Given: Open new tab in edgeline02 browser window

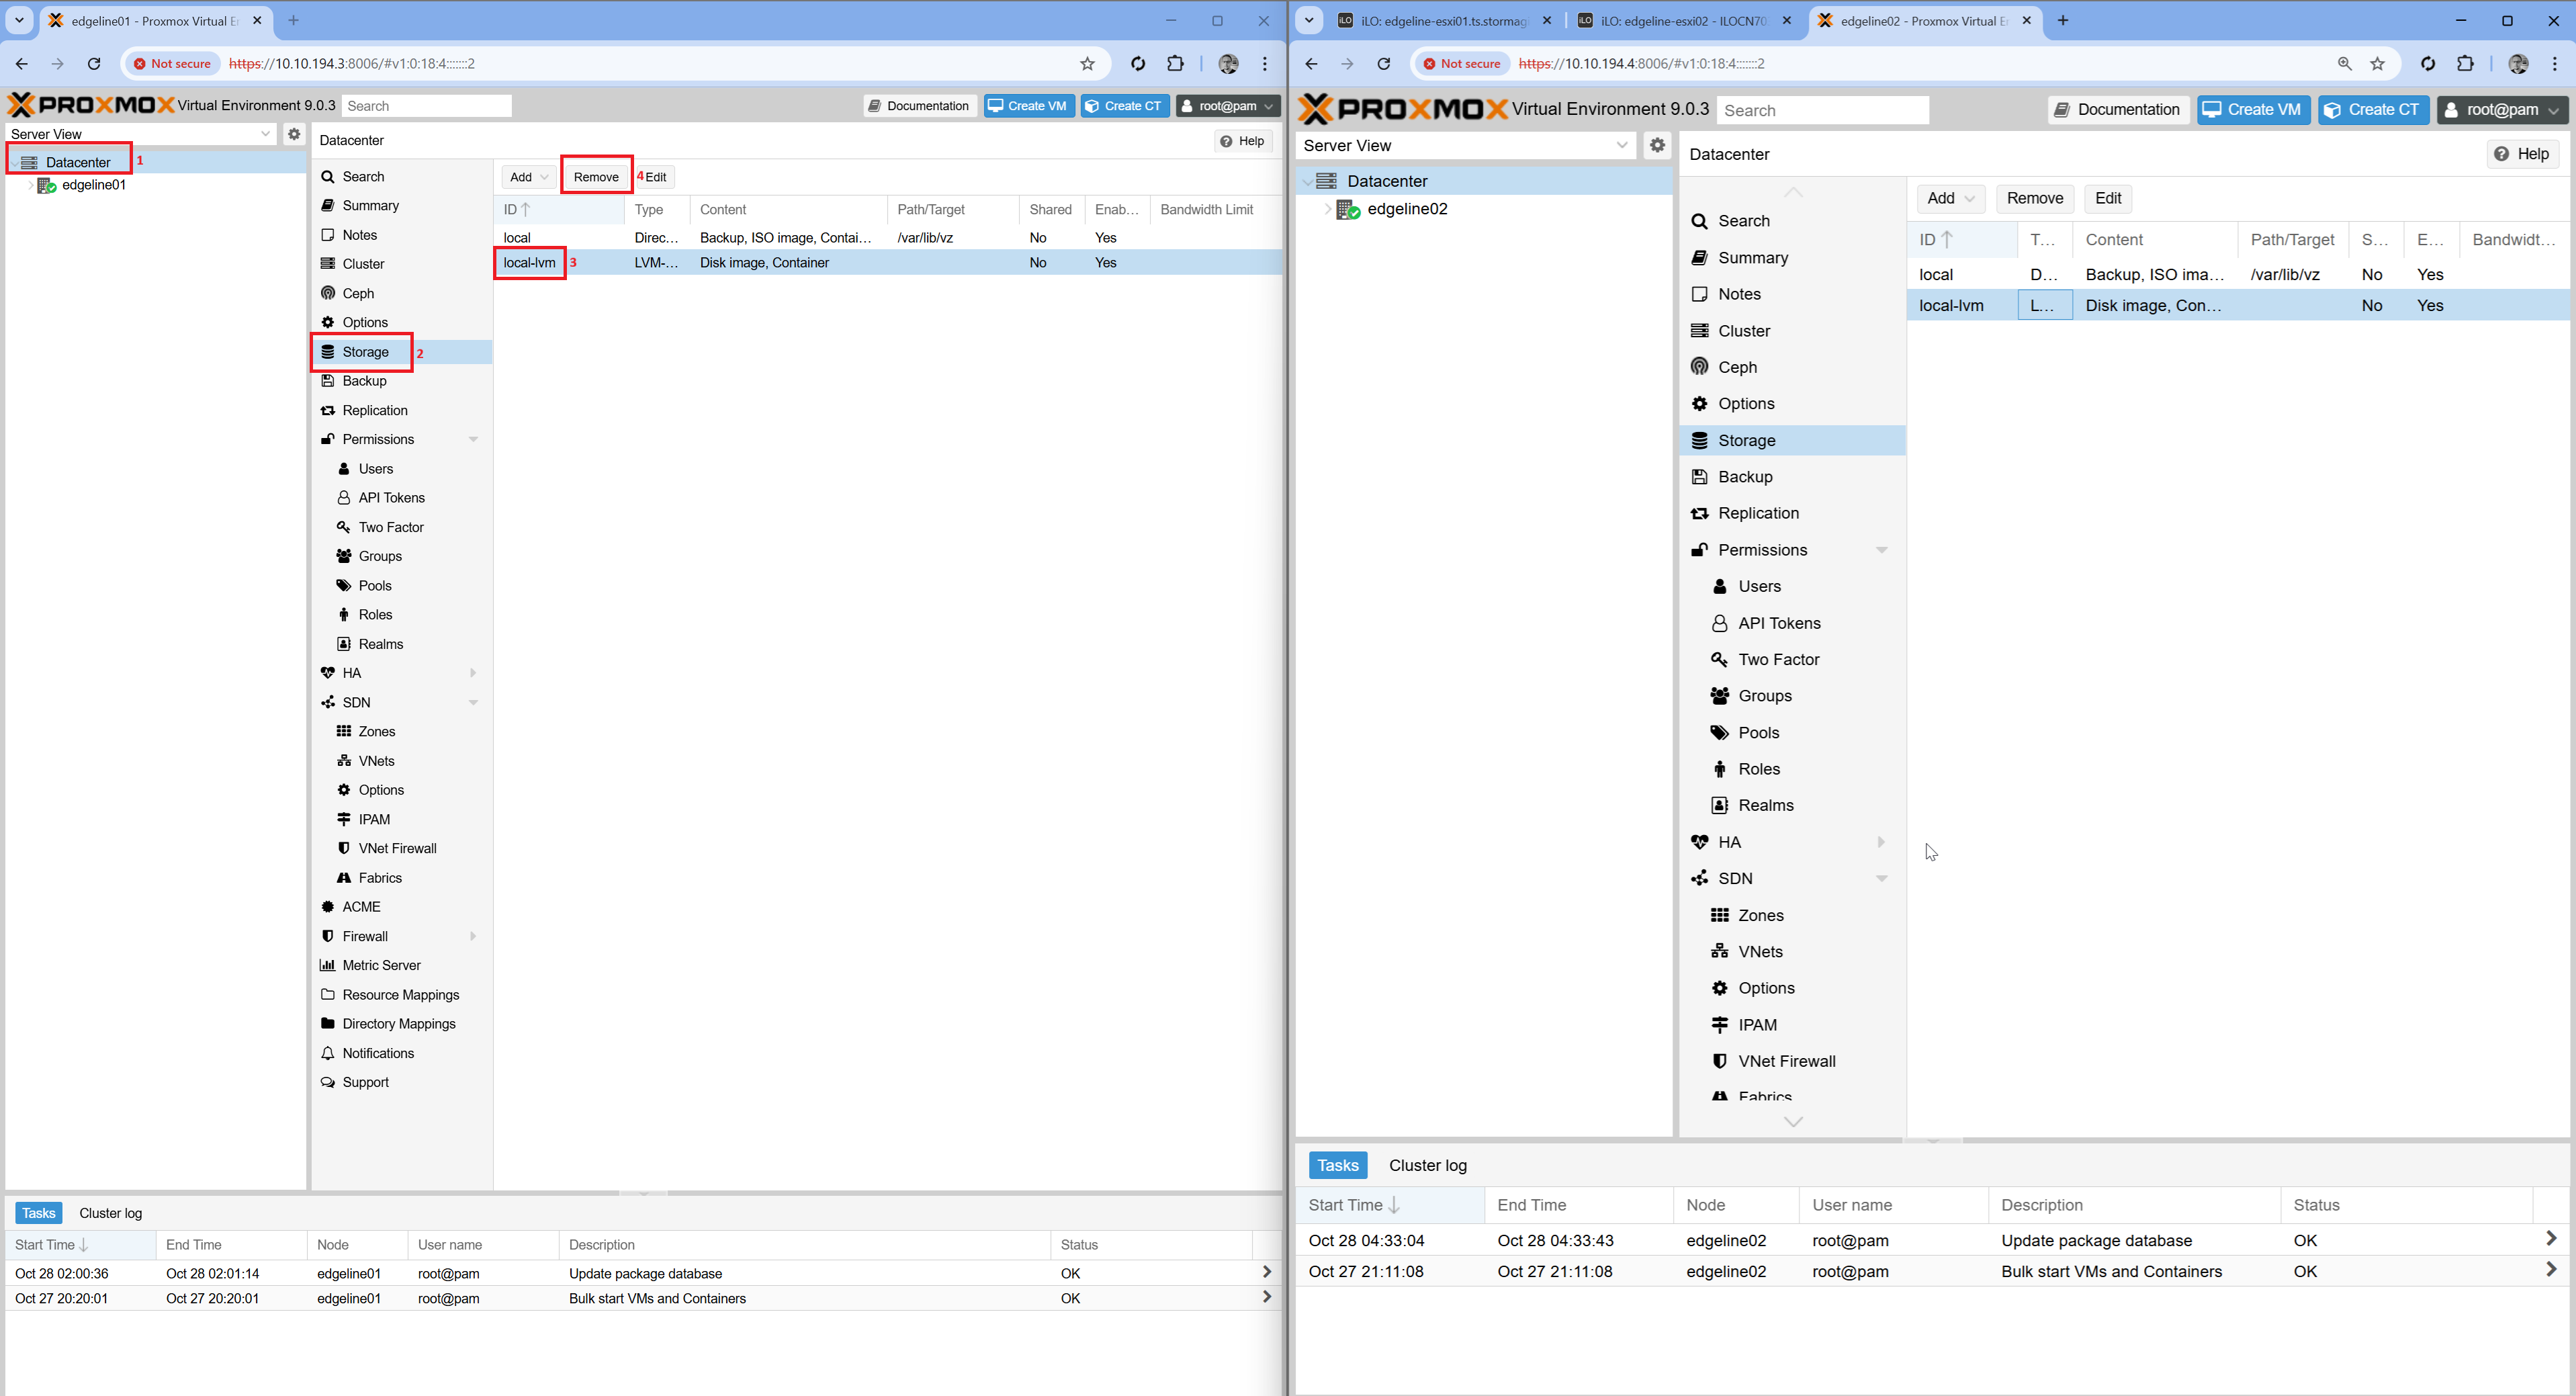Looking at the screenshot, I should click(x=2063, y=20).
